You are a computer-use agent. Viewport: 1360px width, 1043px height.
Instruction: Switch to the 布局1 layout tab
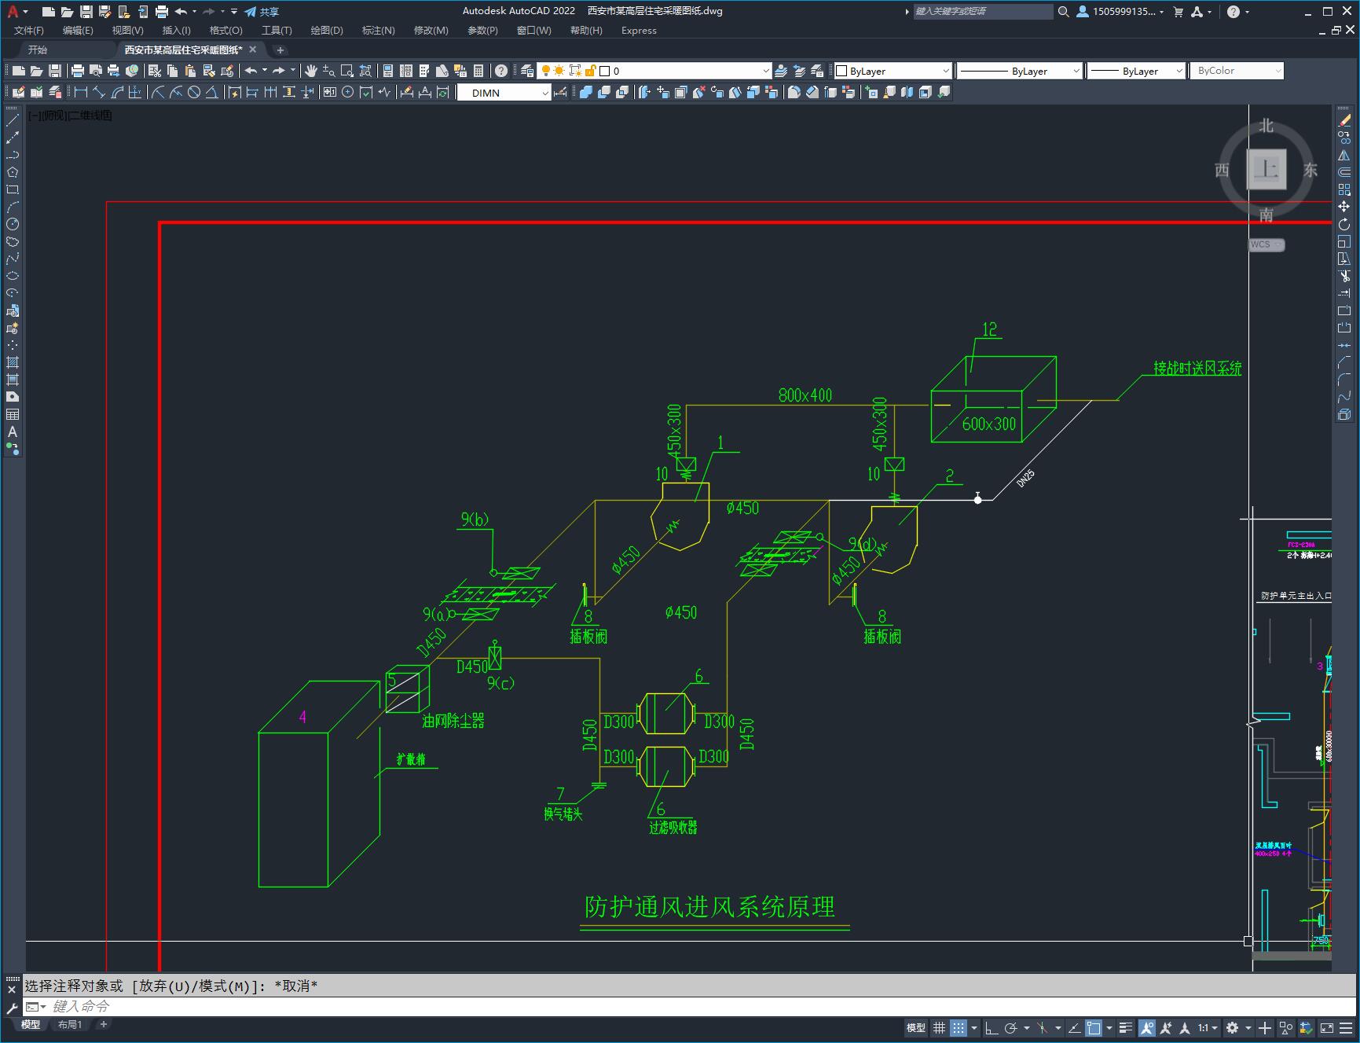click(x=70, y=1024)
